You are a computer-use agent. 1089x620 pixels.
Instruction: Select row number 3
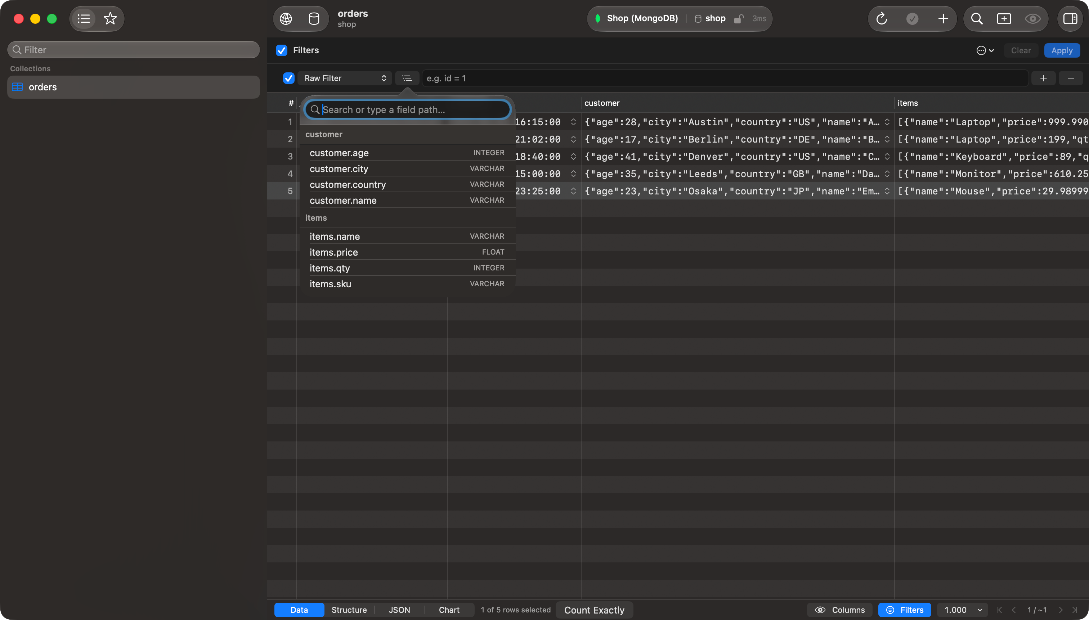pyautogui.click(x=290, y=157)
